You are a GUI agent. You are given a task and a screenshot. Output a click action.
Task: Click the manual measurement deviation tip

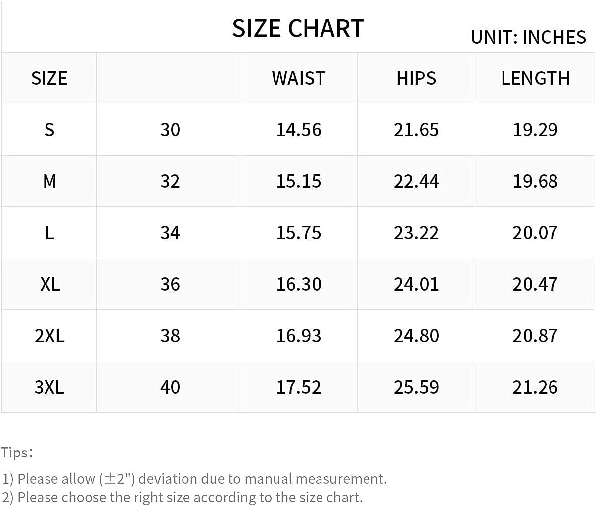(194, 479)
